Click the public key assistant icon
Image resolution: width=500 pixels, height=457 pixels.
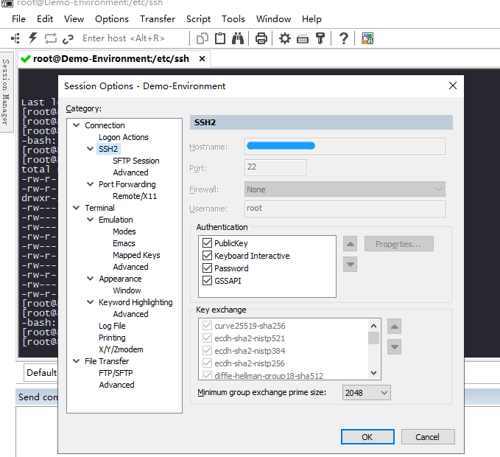(320, 38)
